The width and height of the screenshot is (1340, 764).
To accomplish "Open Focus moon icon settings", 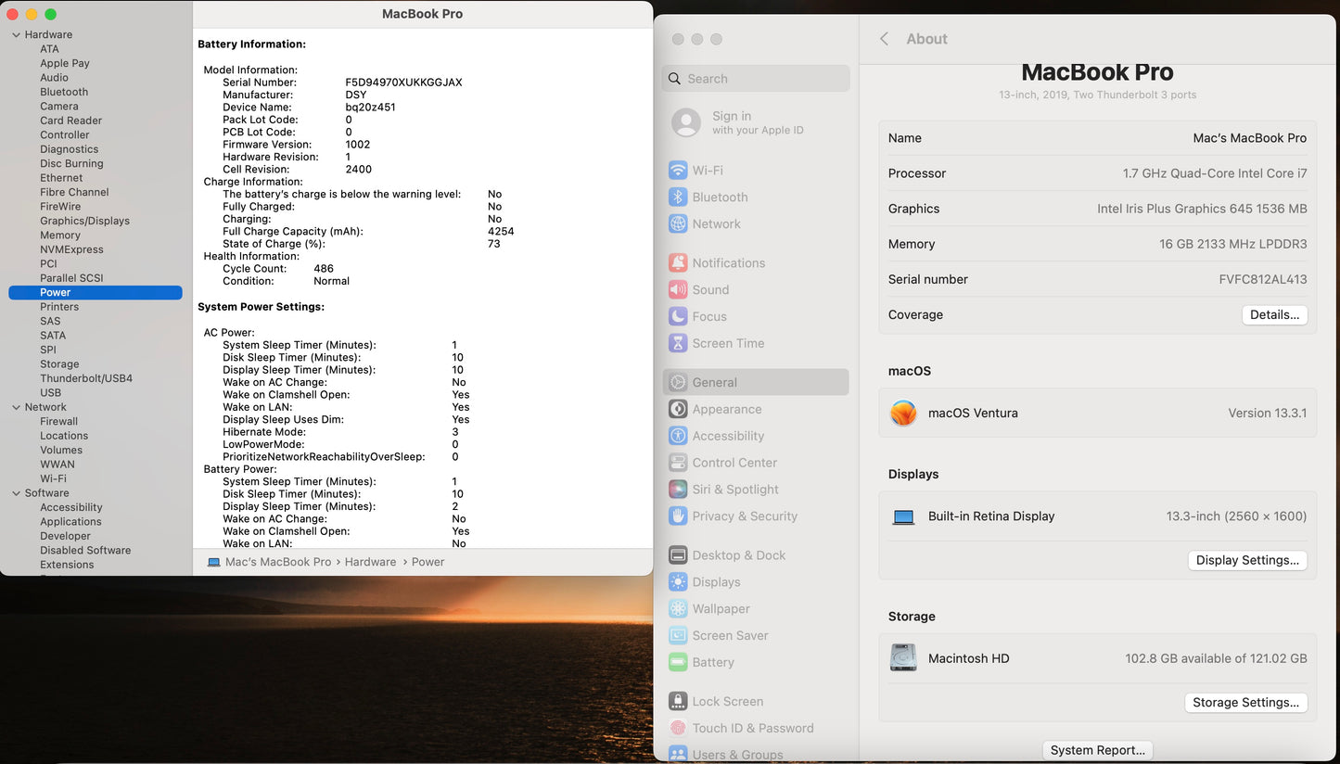I will [x=678, y=317].
